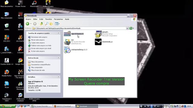Click desktop icon CCleaner

pos(21,50)
